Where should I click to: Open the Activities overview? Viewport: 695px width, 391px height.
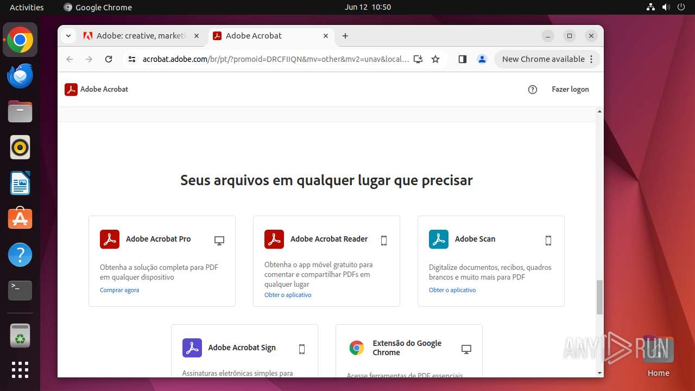27,7
